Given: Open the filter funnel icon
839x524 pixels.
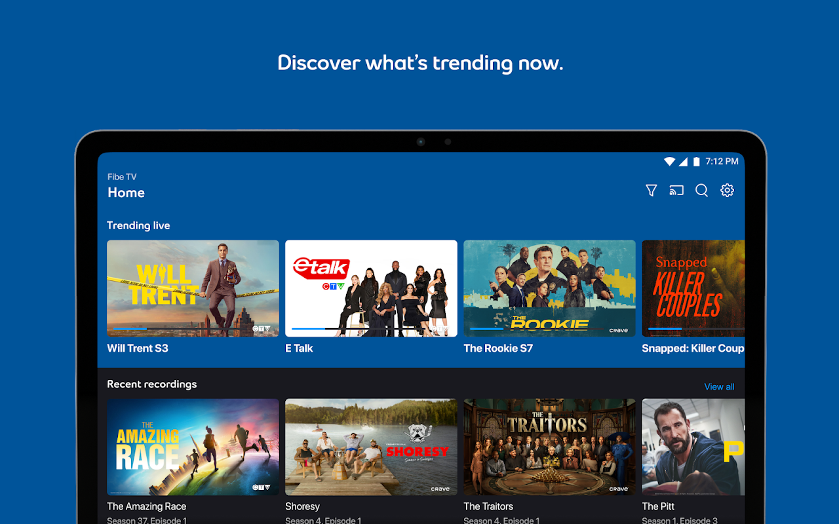Looking at the screenshot, I should point(651,191).
